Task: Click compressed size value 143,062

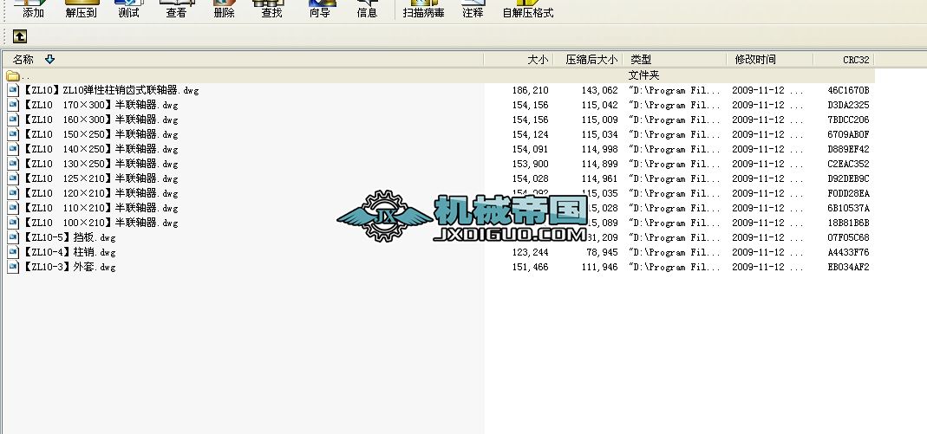Action: [x=599, y=90]
